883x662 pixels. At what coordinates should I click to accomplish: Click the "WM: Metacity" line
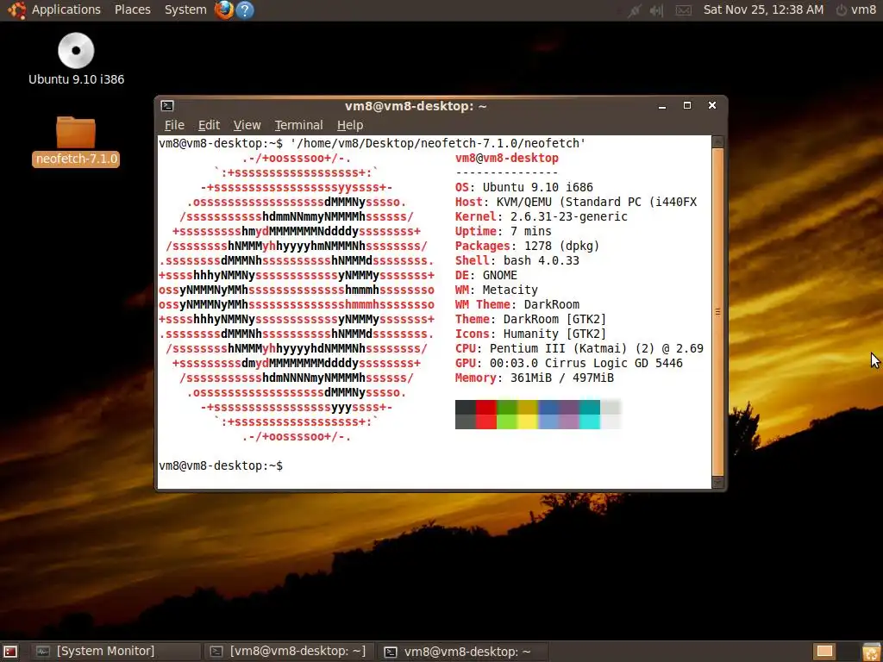click(x=496, y=290)
